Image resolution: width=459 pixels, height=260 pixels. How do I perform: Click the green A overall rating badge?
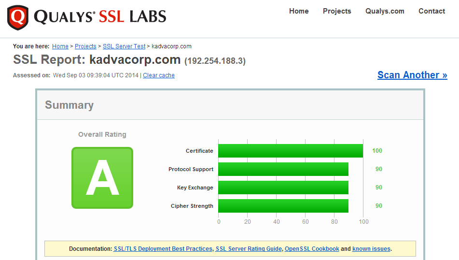(102, 178)
